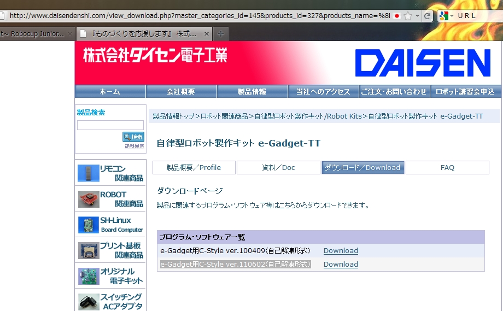Click the 株式会社ダイセン電子工業 banner title
The height and width of the screenshot is (311, 503).
[155, 55]
